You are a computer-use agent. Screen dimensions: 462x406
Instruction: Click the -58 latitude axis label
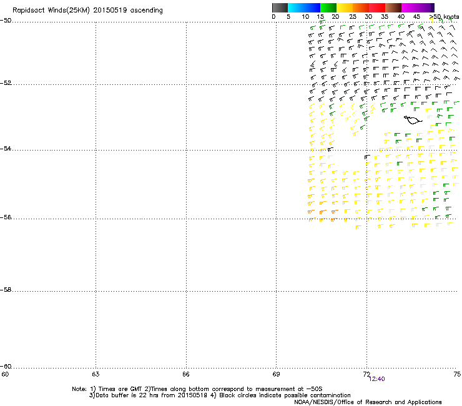[x=6, y=290]
